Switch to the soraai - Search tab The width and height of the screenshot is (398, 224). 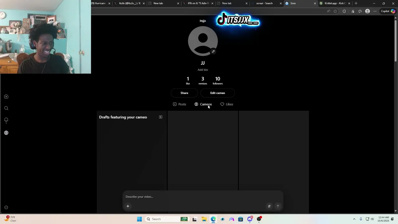click(x=266, y=3)
